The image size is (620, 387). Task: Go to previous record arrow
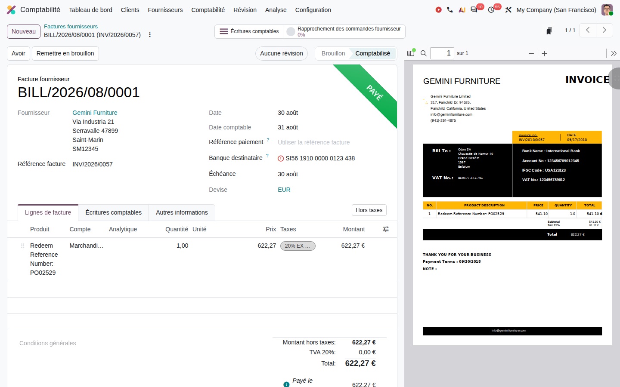pos(588,30)
